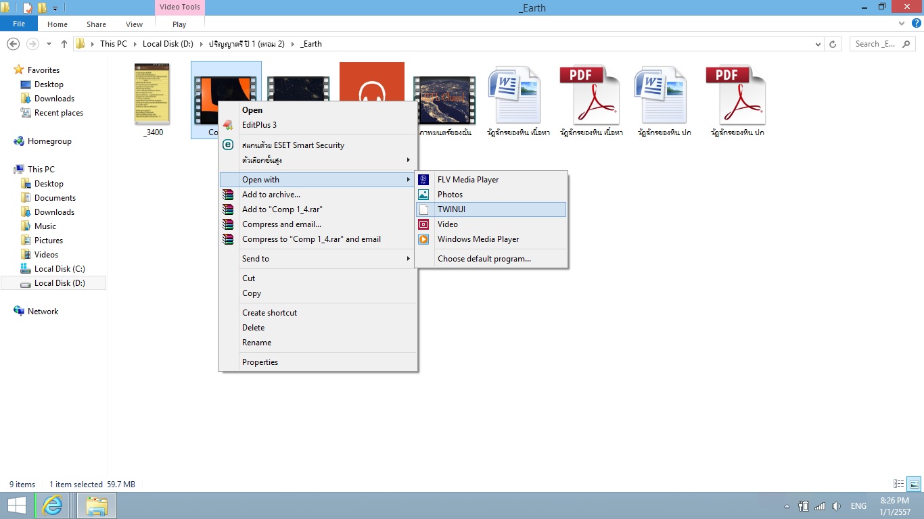Scan file with ESET Smart Security
The height and width of the screenshot is (519, 924).
click(317, 145)
